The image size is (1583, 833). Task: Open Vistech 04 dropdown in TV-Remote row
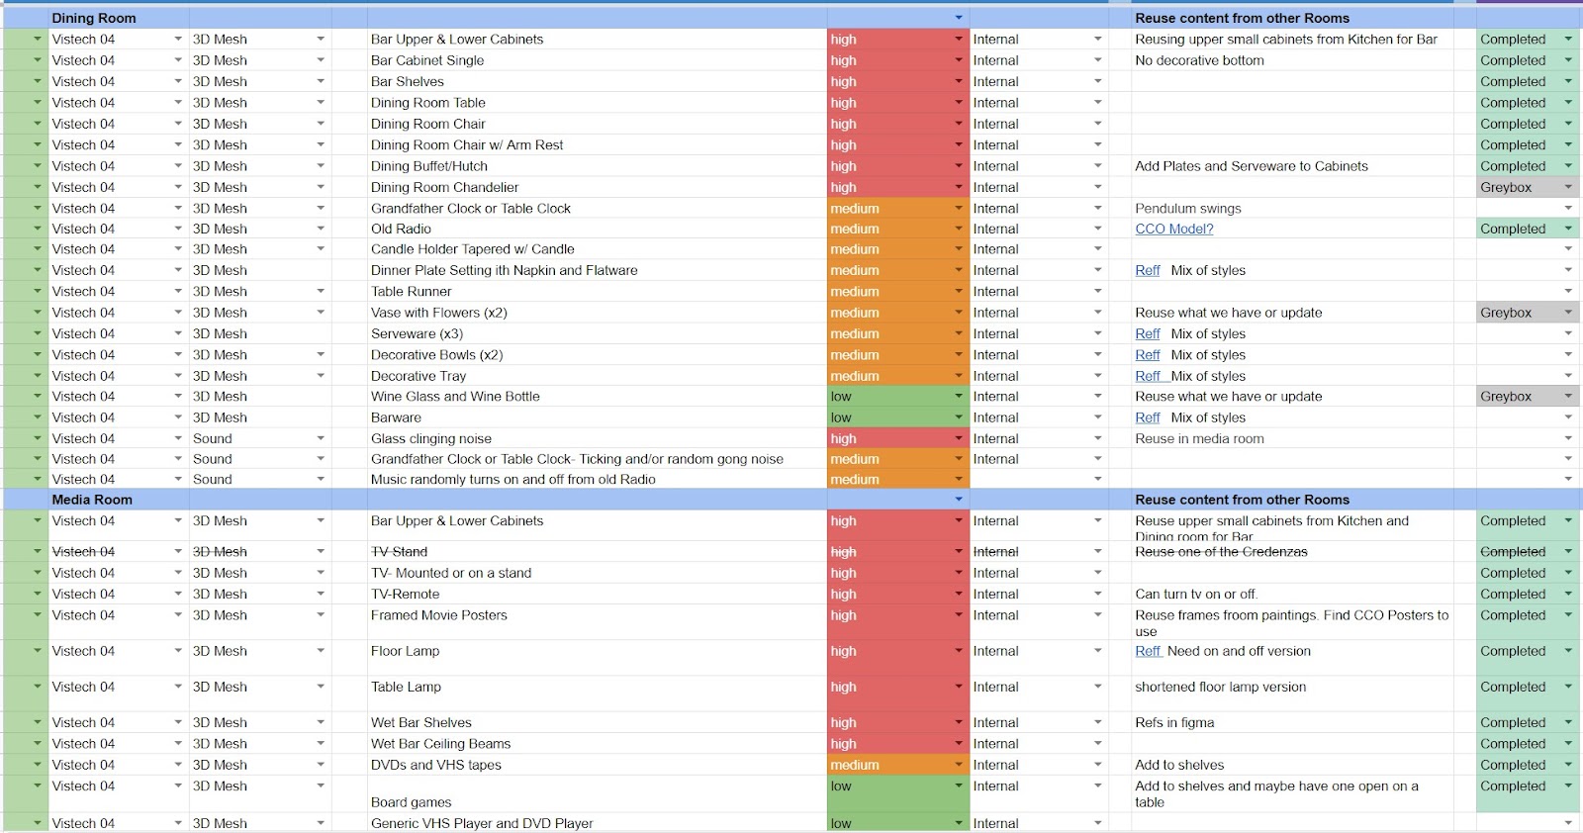coord(178,595)
